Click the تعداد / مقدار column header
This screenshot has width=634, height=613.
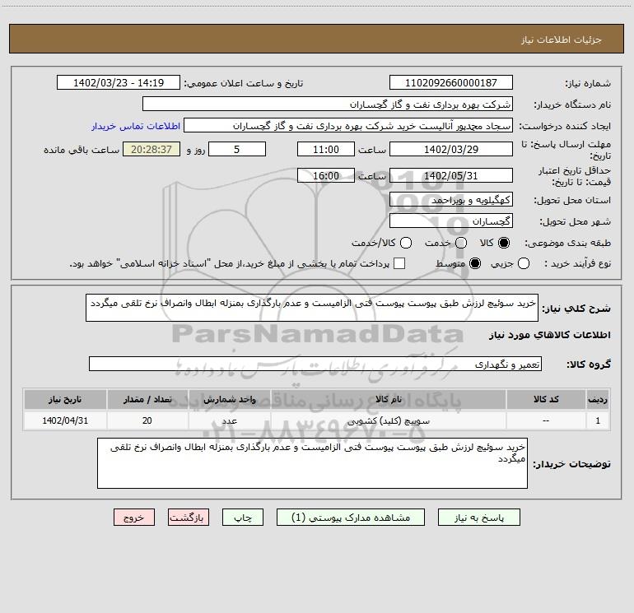(147, 399)
